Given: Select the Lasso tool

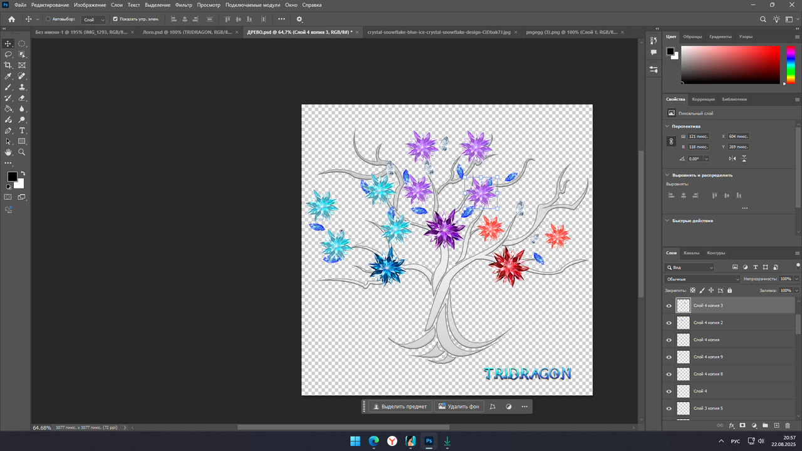Looking at the screenshot, I should tap(8, 54).
